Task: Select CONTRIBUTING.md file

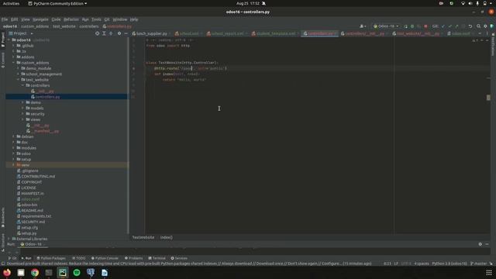Action: pyautogui.click(x=36, y=176)
